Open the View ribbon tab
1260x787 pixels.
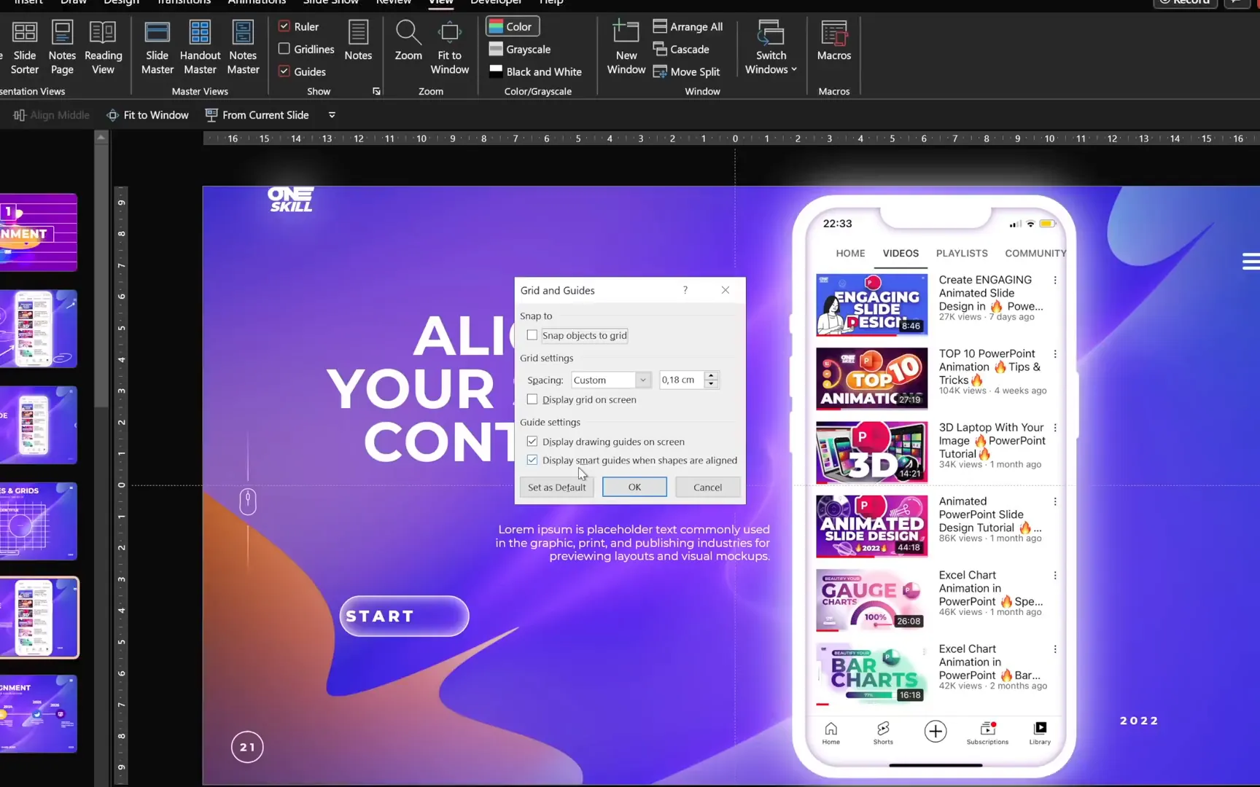[440, 2]
